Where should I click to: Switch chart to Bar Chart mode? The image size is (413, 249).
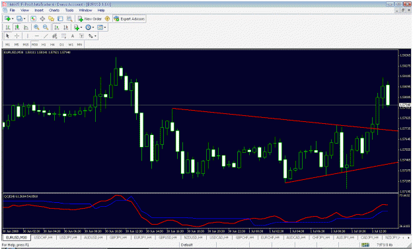point(8,27)
